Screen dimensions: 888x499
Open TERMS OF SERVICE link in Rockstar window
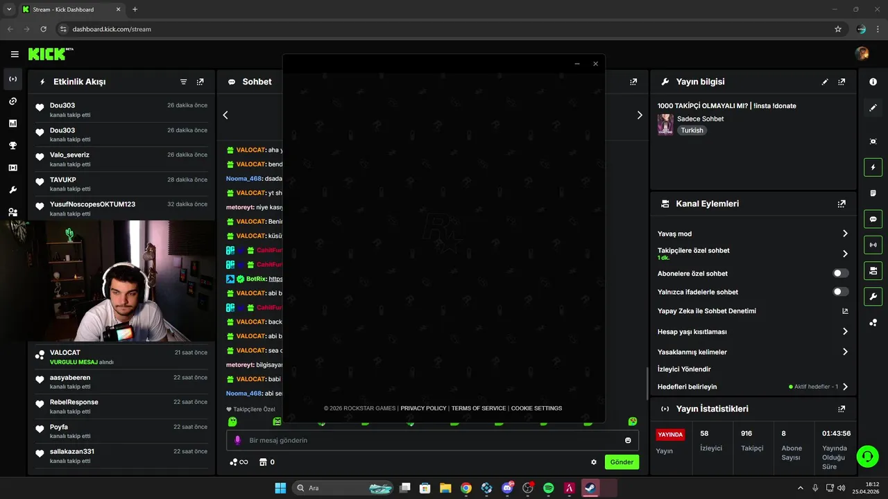[x=479, y=408]
